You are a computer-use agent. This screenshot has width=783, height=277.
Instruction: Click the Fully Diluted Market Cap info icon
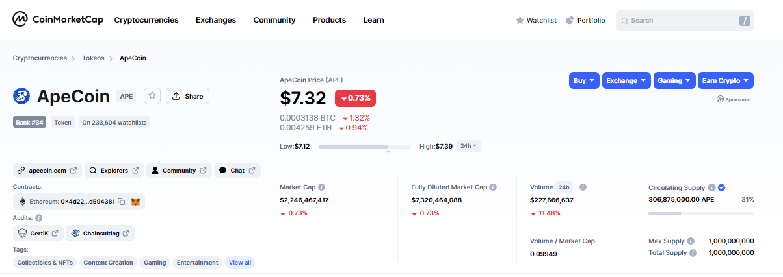[x=493, y=187]
